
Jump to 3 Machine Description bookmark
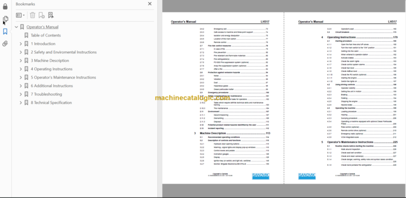pos(50,61)
